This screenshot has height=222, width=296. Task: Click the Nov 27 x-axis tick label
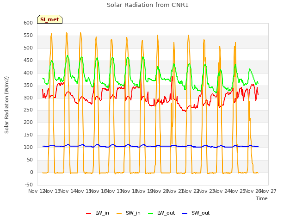coord(268,191)
